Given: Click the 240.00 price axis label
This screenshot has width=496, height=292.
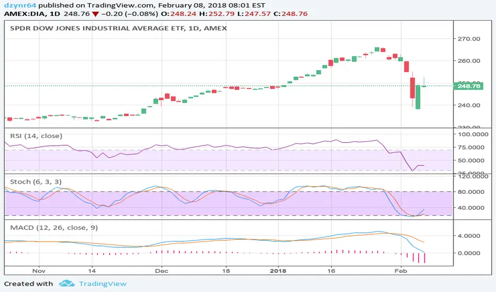Looking at the screenshot, I should click(469, 105).
